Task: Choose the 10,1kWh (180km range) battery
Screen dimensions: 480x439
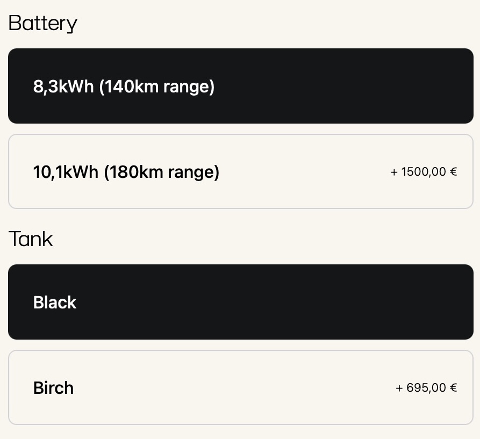Action: [240, 171]
